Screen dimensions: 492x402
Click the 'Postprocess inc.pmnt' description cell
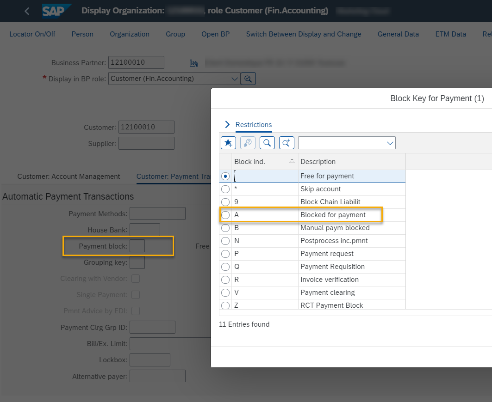(x=352, y=241)
